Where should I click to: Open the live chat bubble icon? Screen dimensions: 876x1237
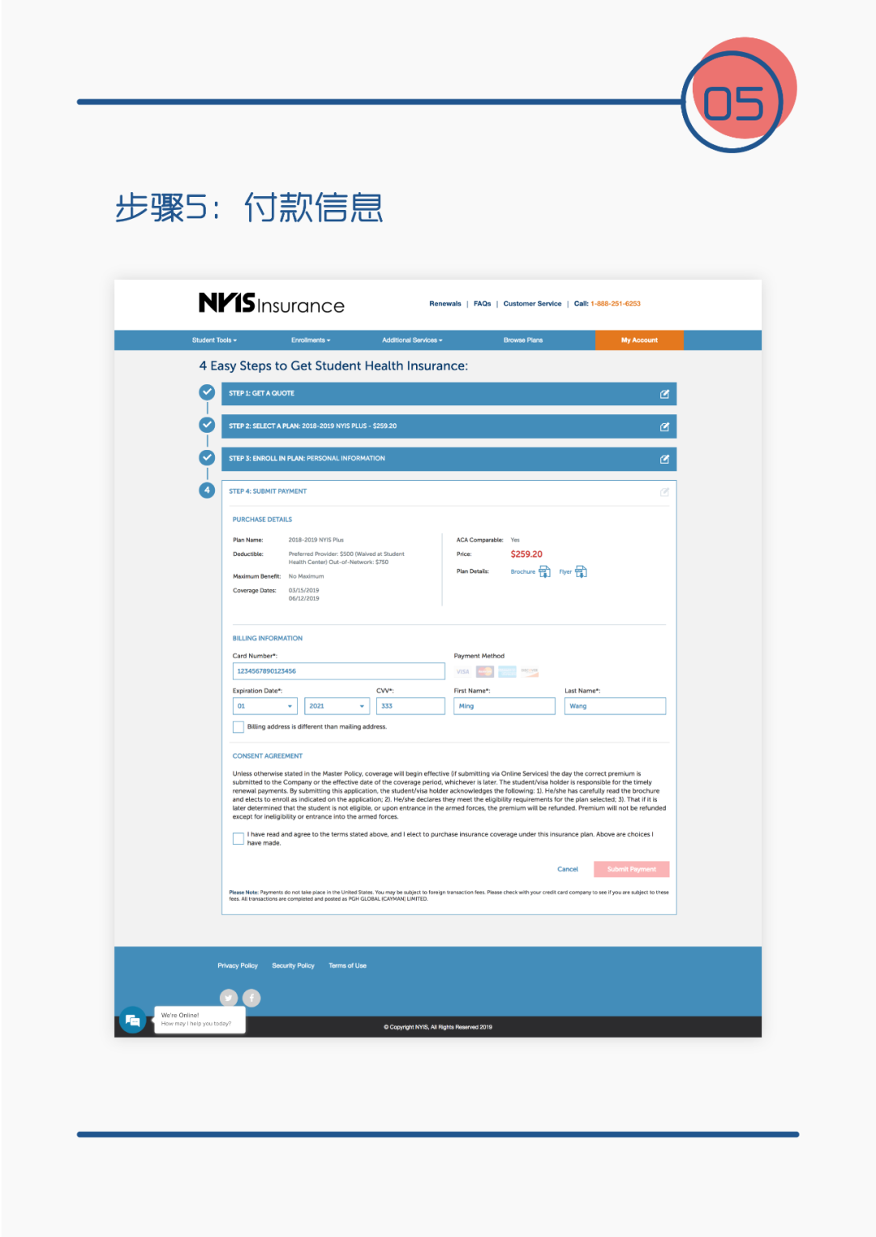pyautogui.click(x=133, y=1020)
